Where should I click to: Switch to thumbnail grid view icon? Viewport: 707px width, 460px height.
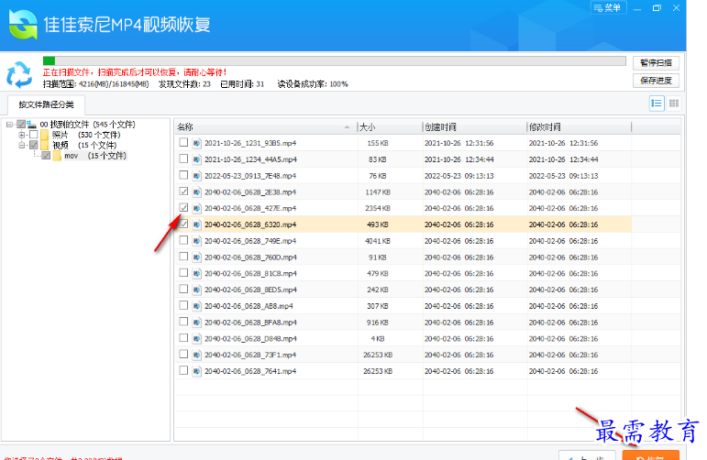674,104
